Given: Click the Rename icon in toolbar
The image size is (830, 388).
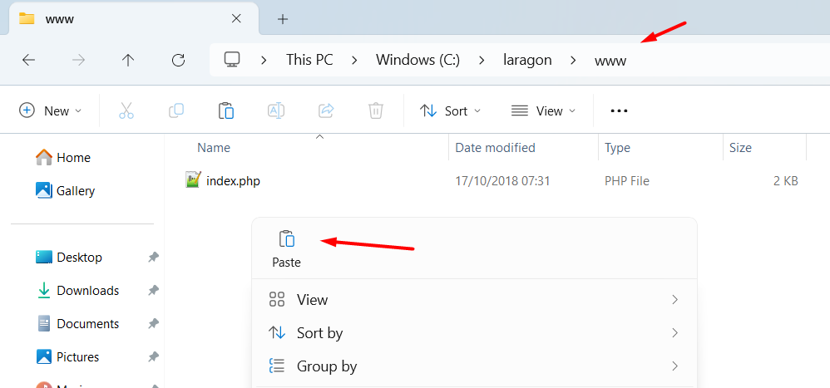Looking at the screenshot, I should click(275, 111).
